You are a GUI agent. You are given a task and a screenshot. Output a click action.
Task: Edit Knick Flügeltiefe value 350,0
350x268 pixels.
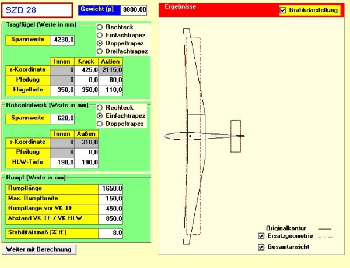(x=86, y=90)
